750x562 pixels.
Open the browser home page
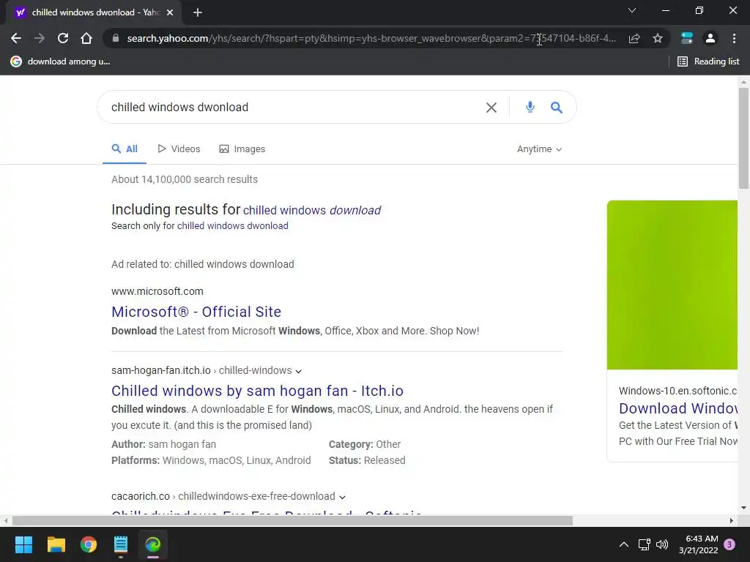86,38
